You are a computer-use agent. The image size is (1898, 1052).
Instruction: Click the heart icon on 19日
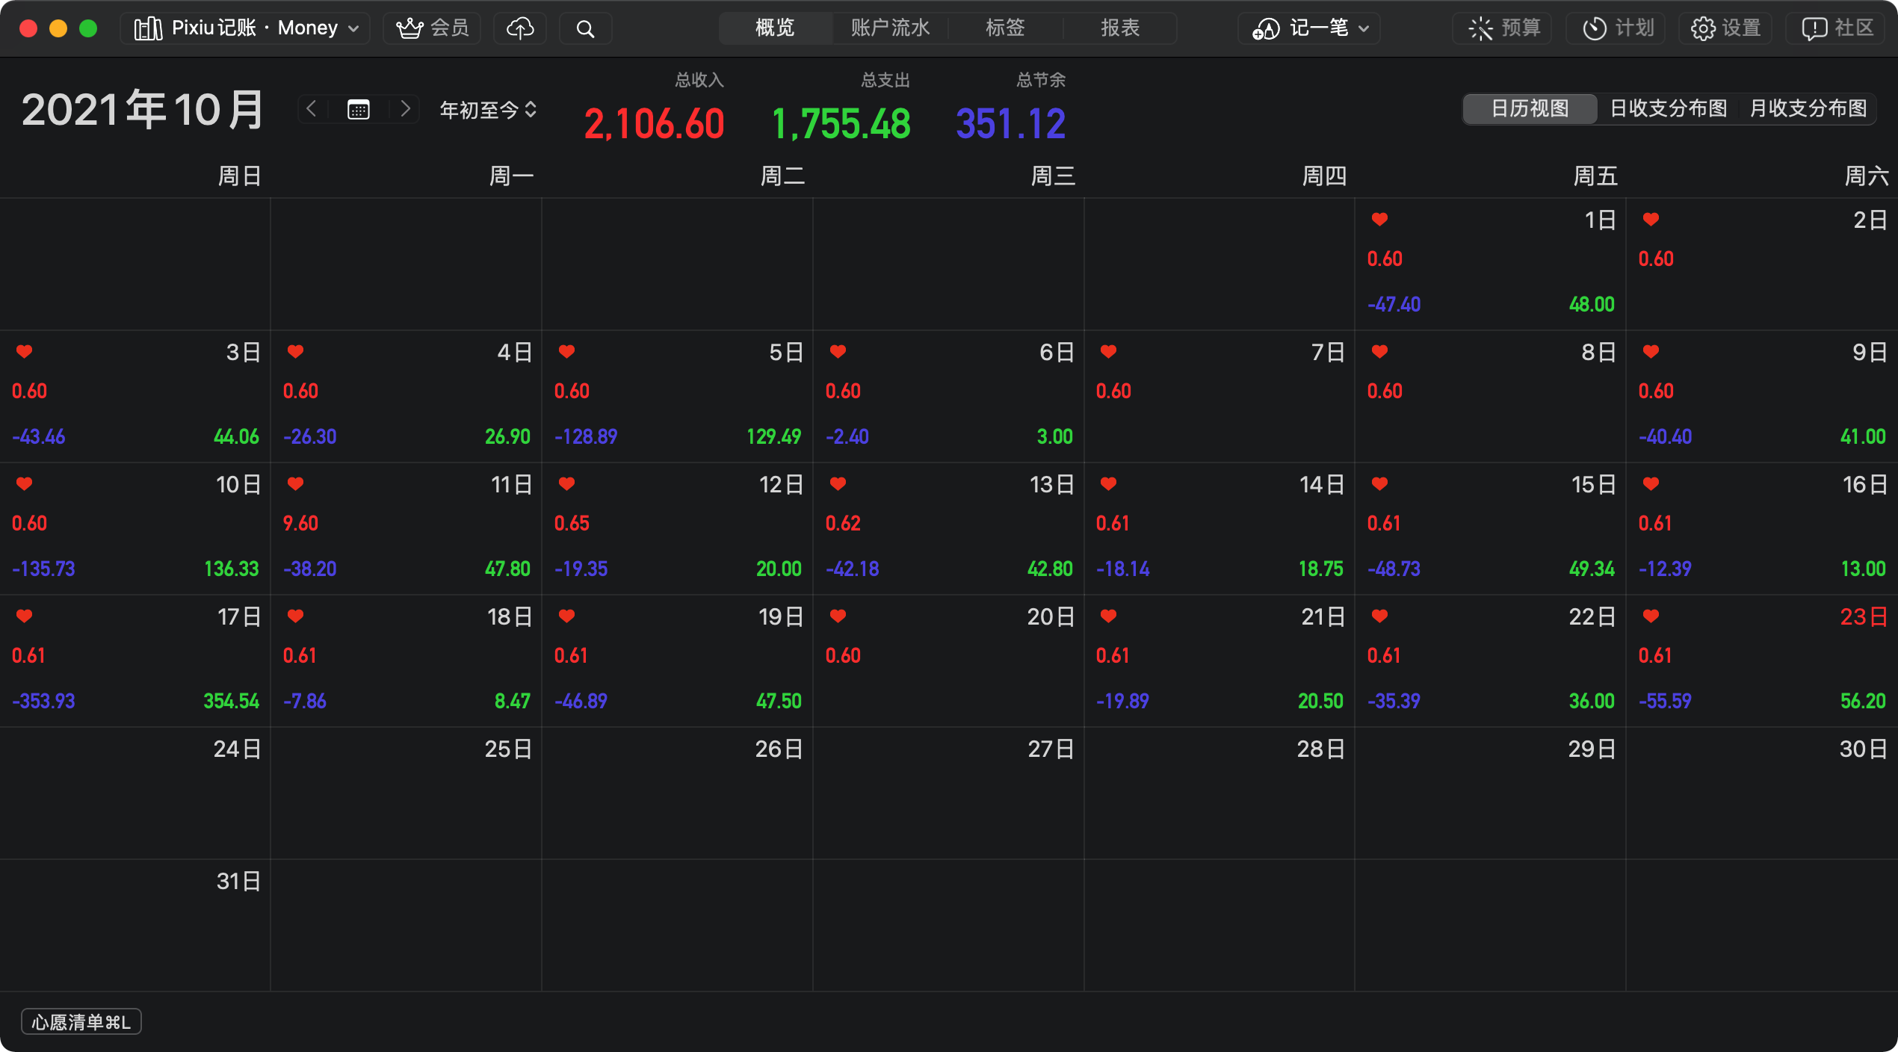(x=566, y=616)
